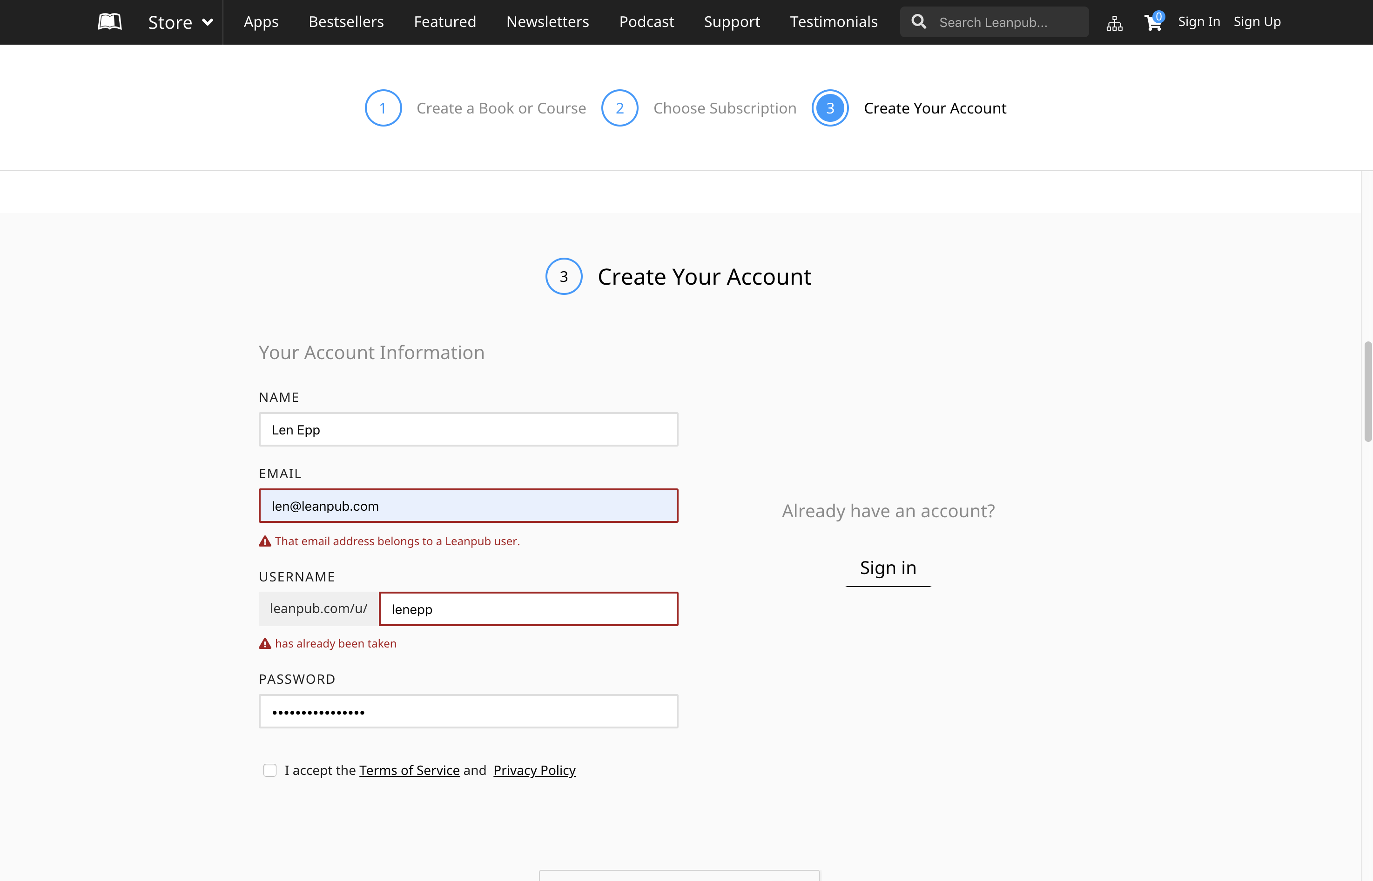Click the Leanpub book logo icon
Viewport: 1373px width, 881px height.
click(109, 22)
